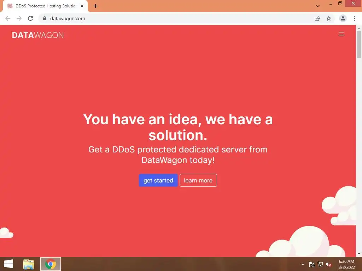Image resolution: width=362 pixels, height=271 pixels.
Task: Open File Explorer from the taskbar
Action: click(x=28, y=264)
